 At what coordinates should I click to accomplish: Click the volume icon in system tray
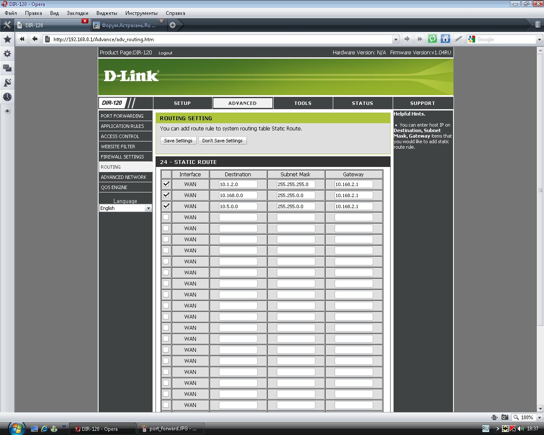click(521, 429)
